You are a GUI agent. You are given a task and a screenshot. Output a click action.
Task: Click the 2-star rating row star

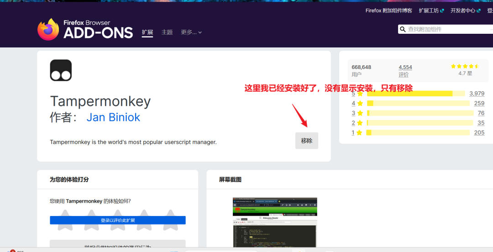[x=360, y=123]
